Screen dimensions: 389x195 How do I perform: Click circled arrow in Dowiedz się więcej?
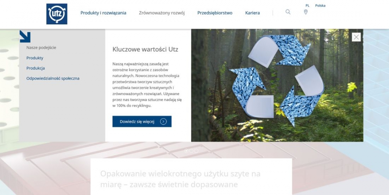[163, 121]
